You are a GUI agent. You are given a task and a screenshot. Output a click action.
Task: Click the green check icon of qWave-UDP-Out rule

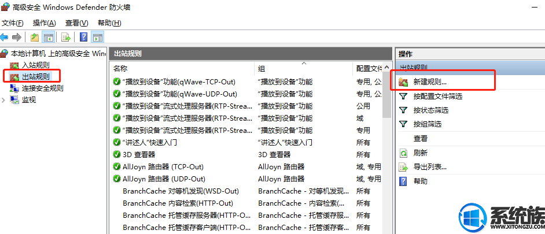[117, 94]
